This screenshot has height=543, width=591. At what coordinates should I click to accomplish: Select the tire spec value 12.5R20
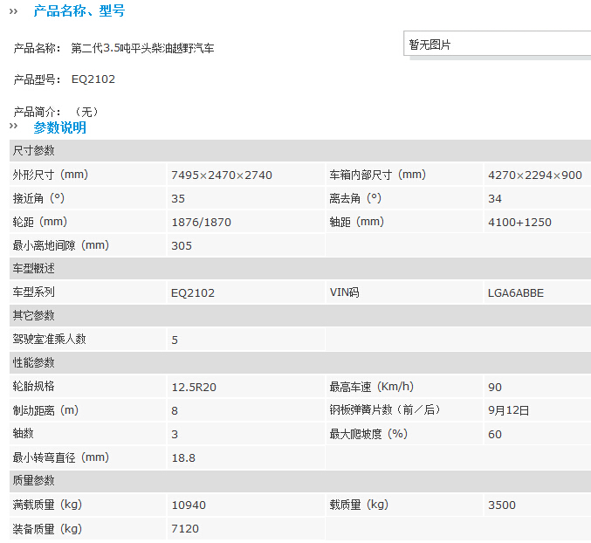[x=194, y=387]
